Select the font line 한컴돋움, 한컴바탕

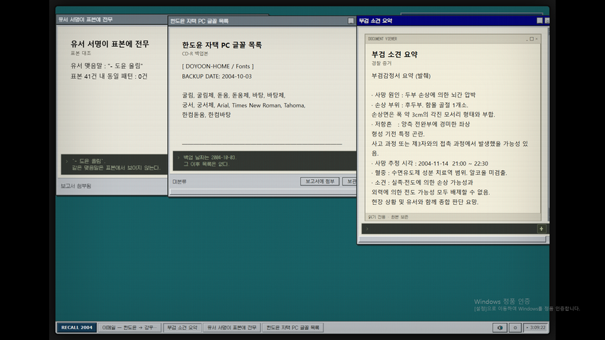coord(206,115)
